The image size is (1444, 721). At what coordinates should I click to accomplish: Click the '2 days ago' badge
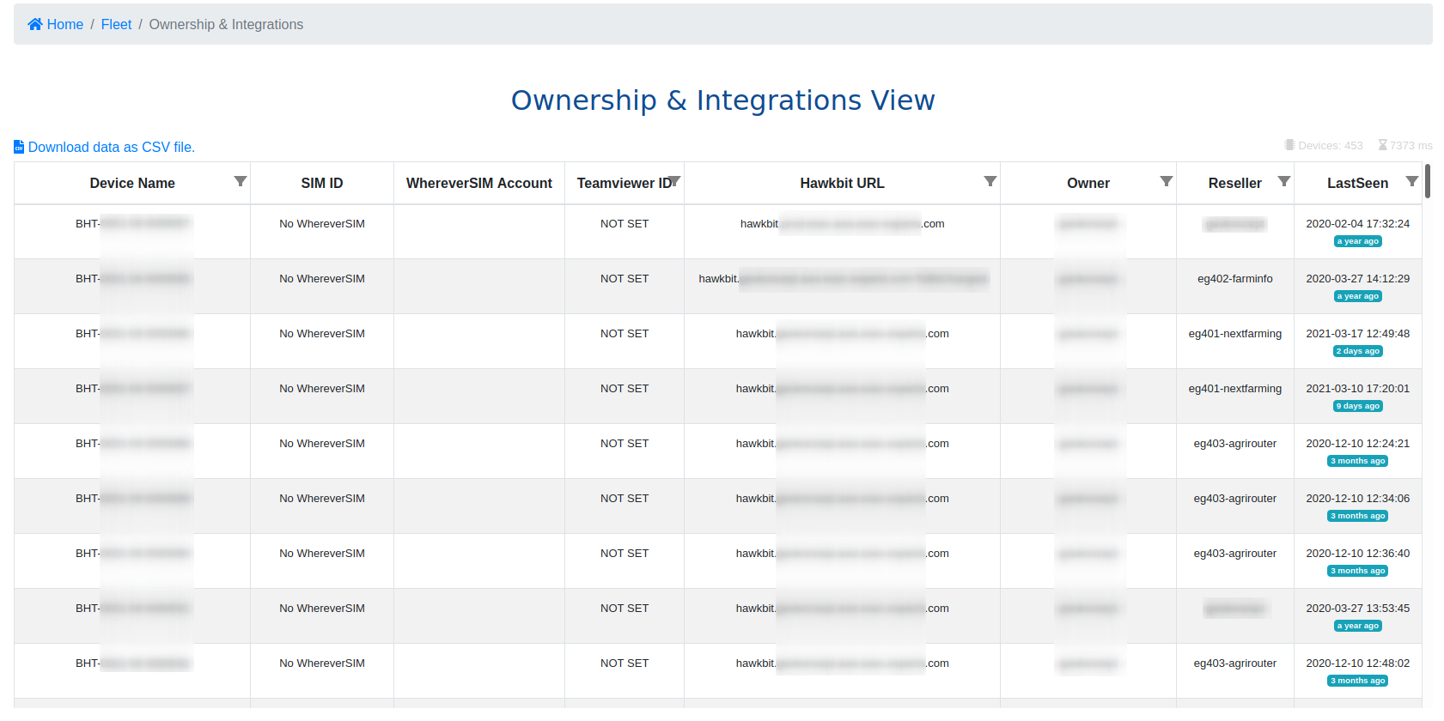1357,351
